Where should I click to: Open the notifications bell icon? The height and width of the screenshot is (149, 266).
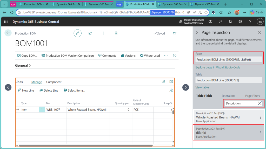click(230, 22)
